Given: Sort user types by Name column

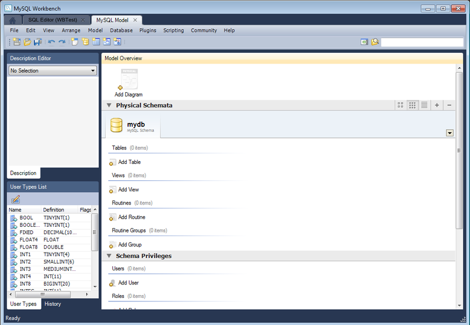Looking at the screenshot, I should (x=24, y=210).
